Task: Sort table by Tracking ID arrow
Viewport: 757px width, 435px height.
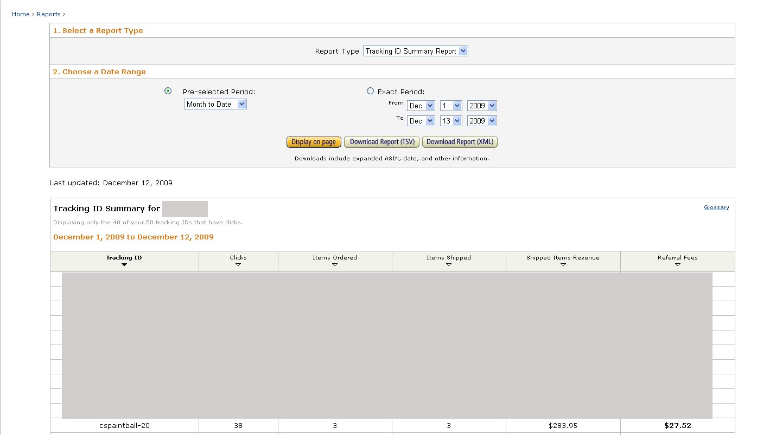Action: [124, 265]
